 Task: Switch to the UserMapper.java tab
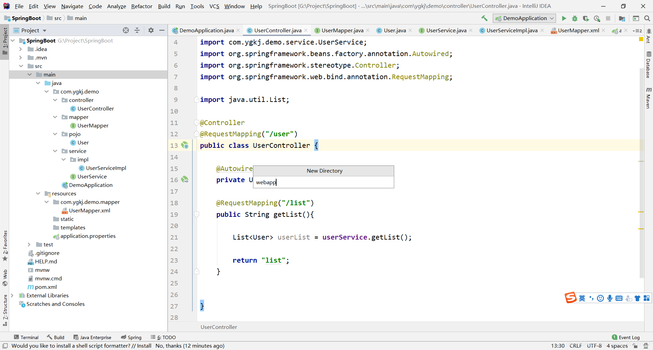pyautogui.click(x=342, y=30)
